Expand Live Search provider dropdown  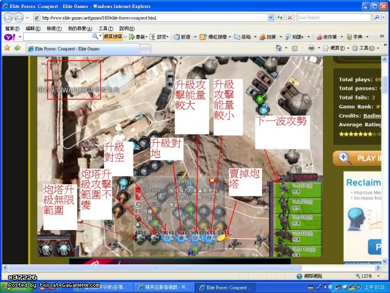click(x=383, y=18)
